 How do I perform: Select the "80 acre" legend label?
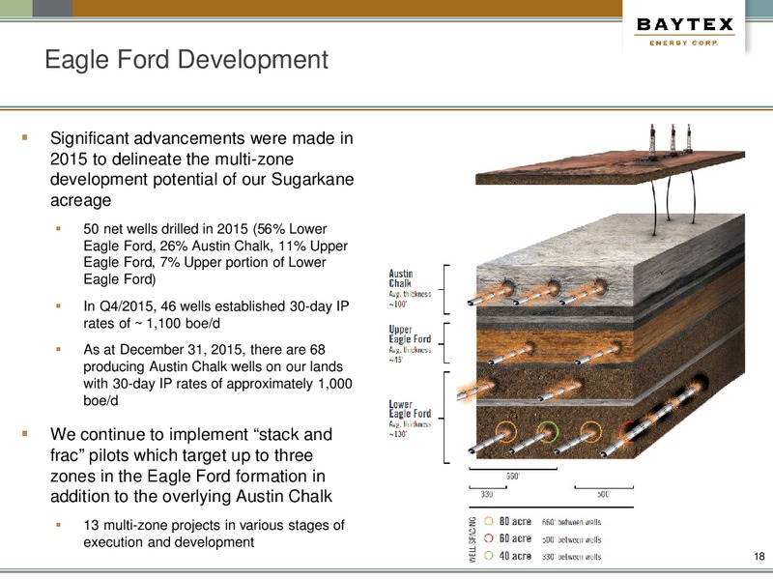click(x=515, y=521)
